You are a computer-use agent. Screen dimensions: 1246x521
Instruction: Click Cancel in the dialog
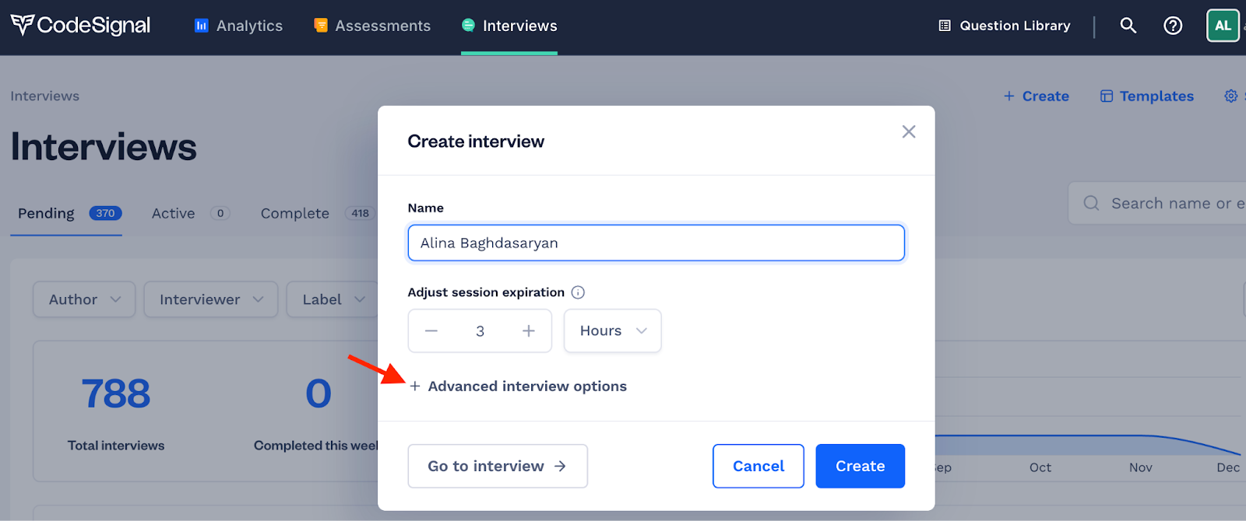759,466
